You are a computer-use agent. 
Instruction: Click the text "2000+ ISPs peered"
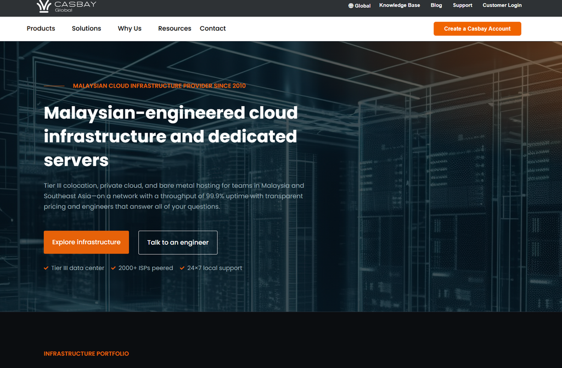[x=146, y=268]
